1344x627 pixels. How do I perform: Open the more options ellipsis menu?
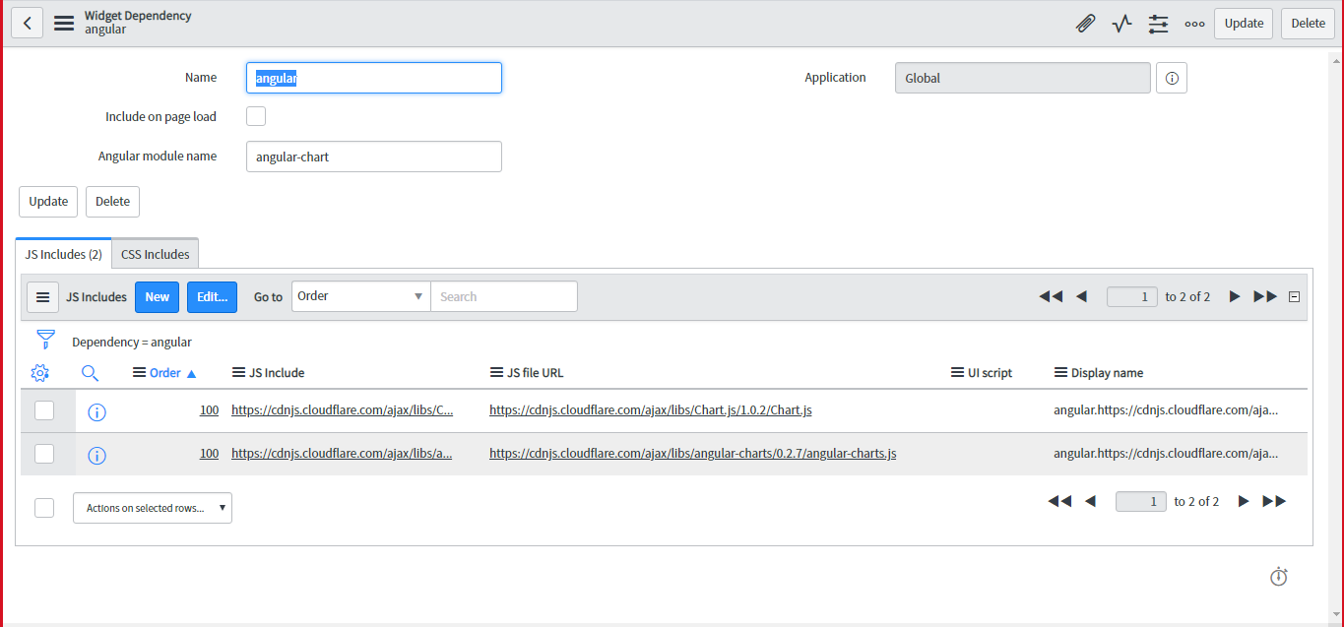click(1194, 23)
